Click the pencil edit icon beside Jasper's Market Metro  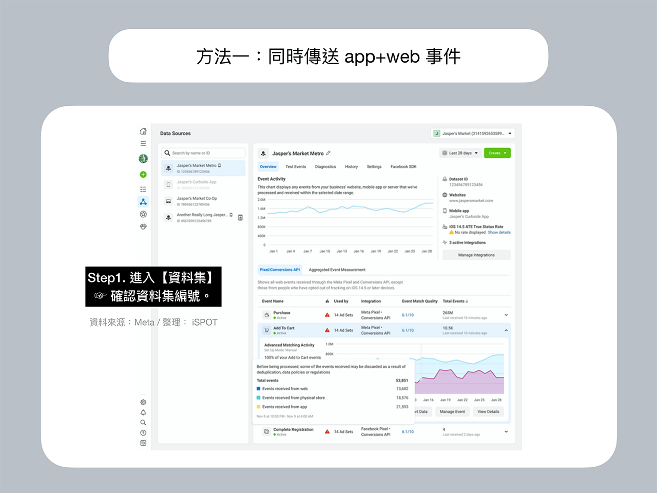point(328,153)
